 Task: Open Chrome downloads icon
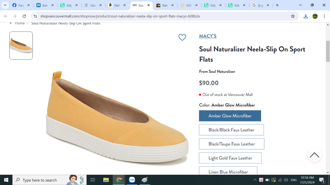point(306,16)
